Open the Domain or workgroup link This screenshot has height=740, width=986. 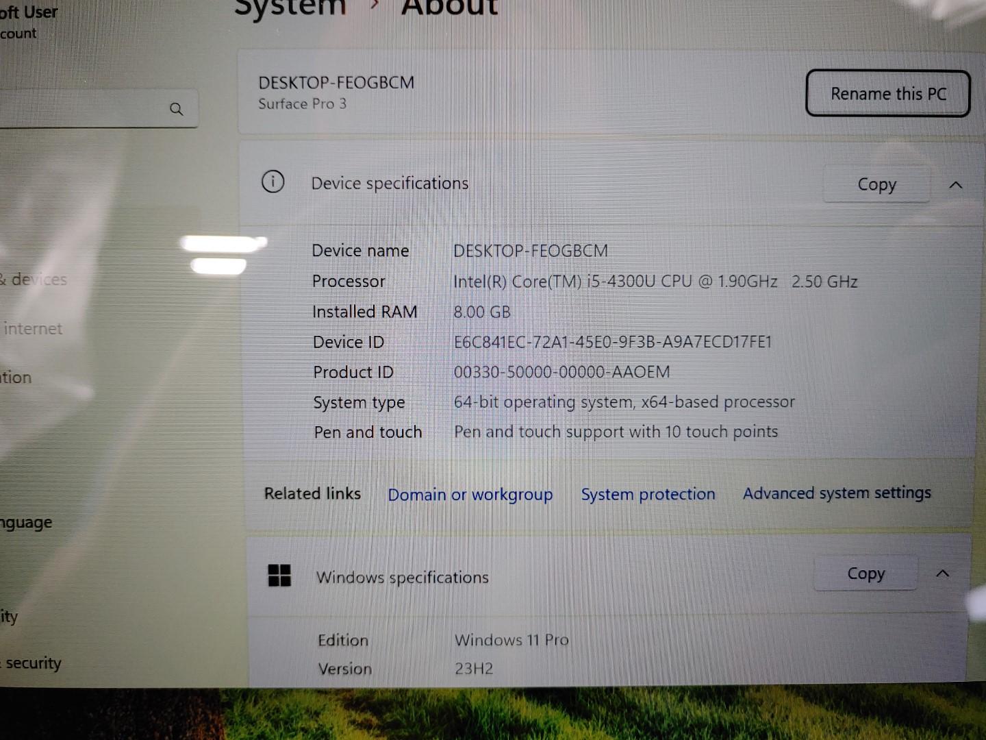[x=470, y=494]
